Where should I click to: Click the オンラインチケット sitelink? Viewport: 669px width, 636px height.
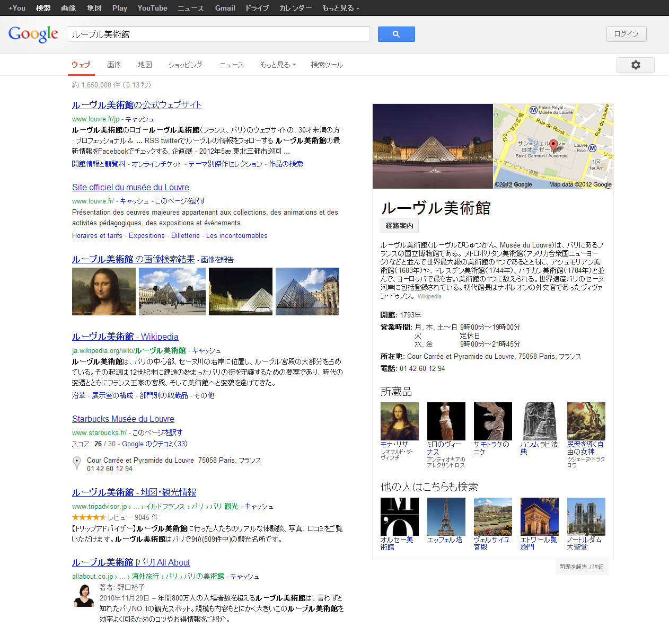click(x=156, y=164)
